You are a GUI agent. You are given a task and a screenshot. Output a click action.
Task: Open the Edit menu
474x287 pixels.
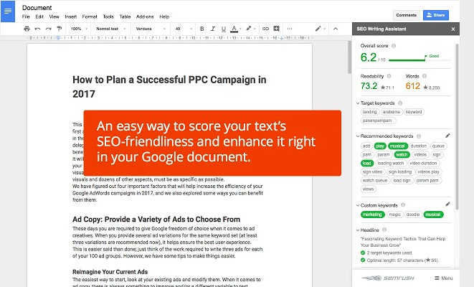(39, 17)
